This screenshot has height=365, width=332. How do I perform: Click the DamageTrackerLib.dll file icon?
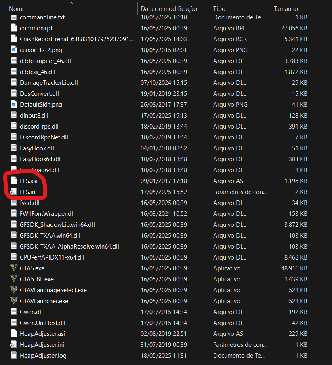(14, 83)
